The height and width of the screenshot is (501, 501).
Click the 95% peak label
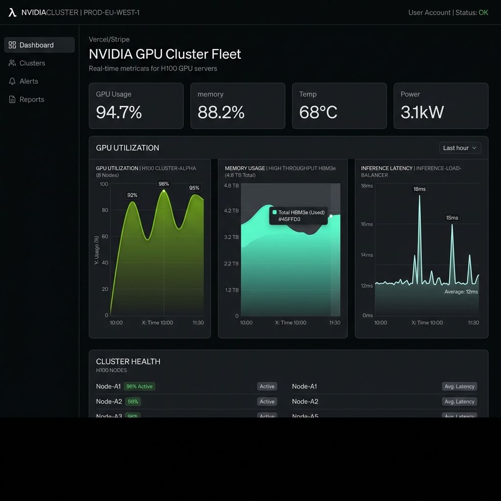[x=194, y=188]
